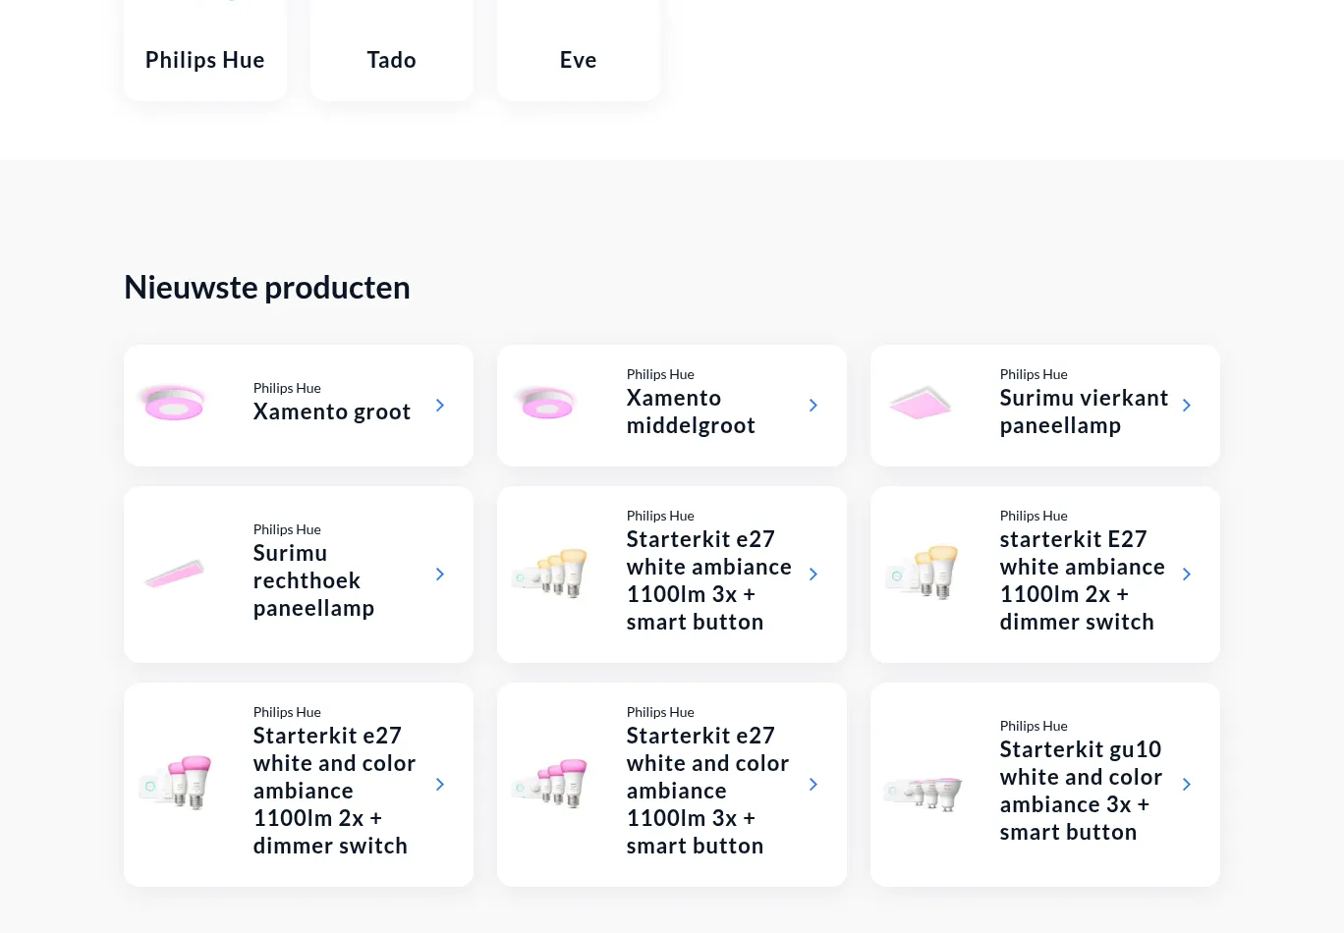The height and width of the screenshot is (933, 1344).
Task: Open Starterkit e27 color ambiance 2x dimmer switch
Action: [334, 791]
